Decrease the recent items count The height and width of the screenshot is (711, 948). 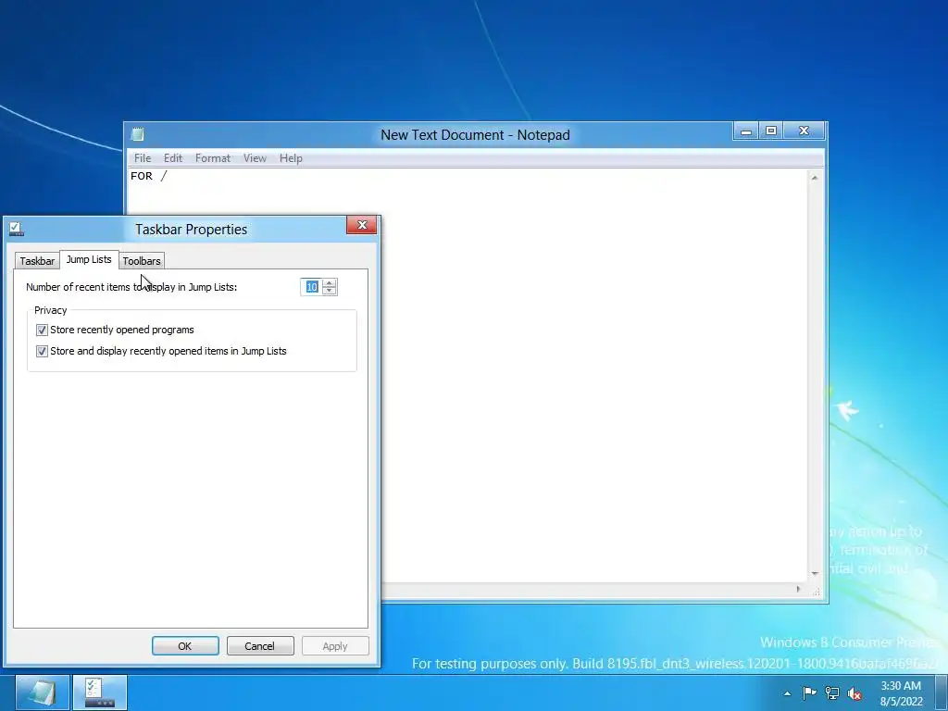(330, 291)
